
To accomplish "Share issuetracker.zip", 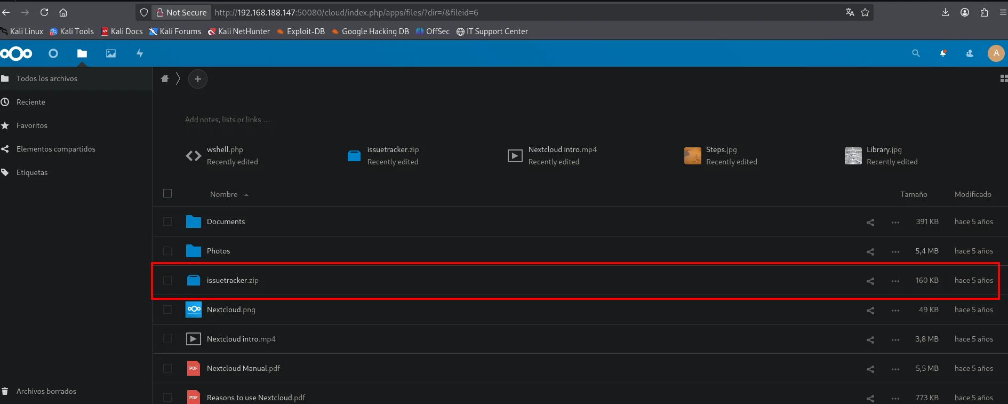I will (x=870, y=281).
